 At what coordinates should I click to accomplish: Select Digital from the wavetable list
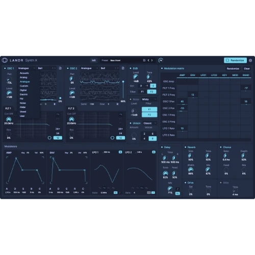(x=23, y=90)
